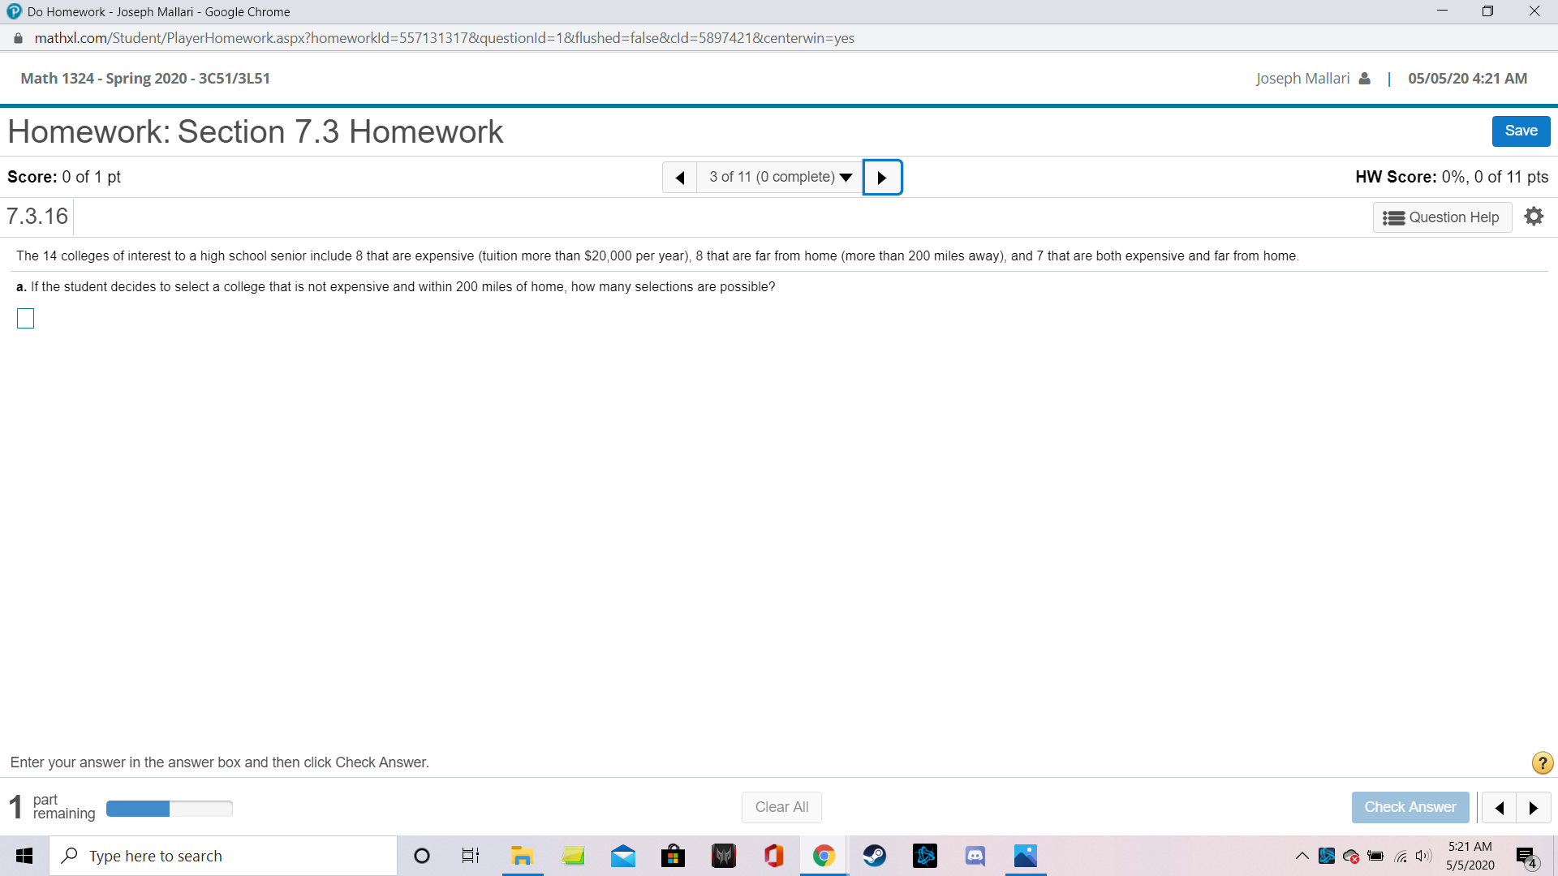This screenshot has height=876, width=1558.
Task: Open Discord from the taskbar
Action: [975, 855]
